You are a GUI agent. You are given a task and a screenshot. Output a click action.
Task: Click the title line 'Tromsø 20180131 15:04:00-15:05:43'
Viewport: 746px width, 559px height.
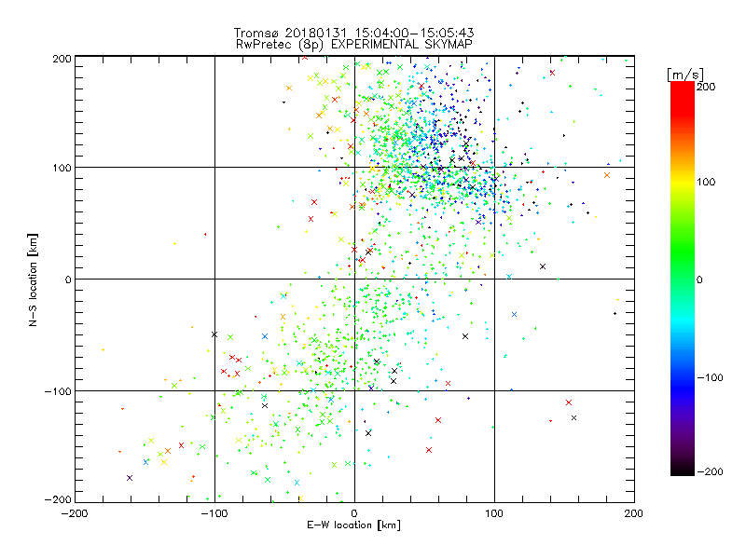pos(353,33)
